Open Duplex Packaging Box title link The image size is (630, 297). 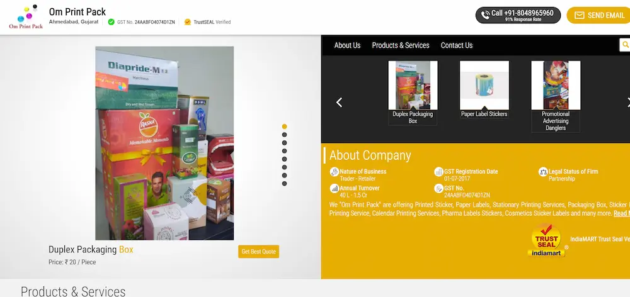click(91, 250)
